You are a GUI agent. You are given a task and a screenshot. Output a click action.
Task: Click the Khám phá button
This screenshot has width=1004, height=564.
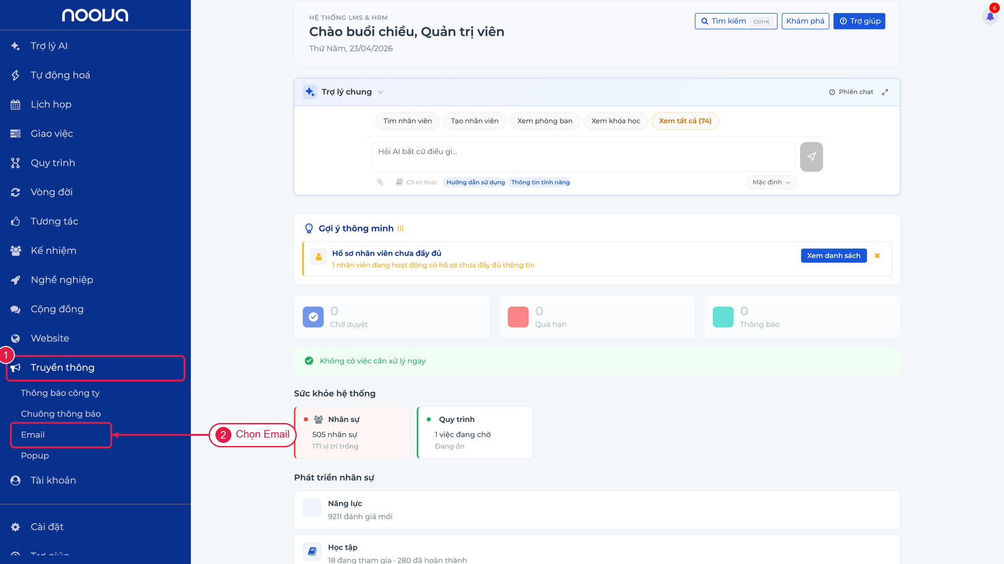[805, 21]
